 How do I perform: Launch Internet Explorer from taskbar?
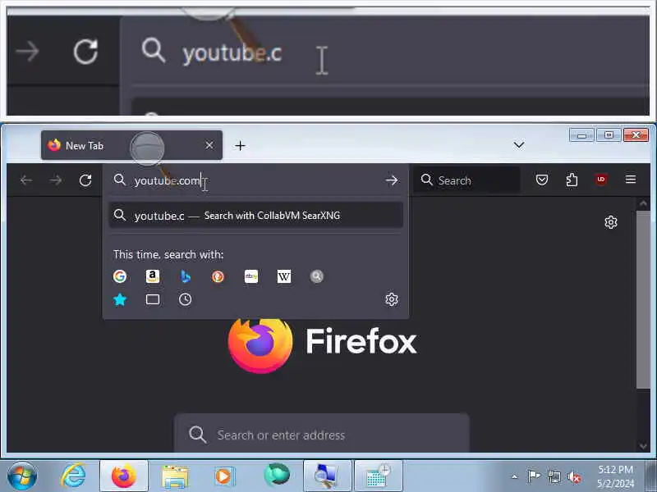point(74,476)
